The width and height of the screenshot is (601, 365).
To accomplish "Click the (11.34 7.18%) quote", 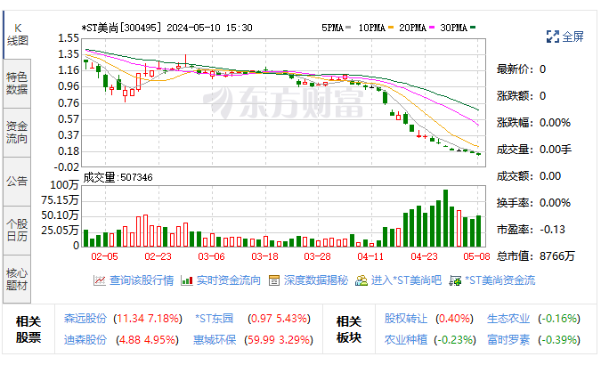I will click(x=148, y=319).
